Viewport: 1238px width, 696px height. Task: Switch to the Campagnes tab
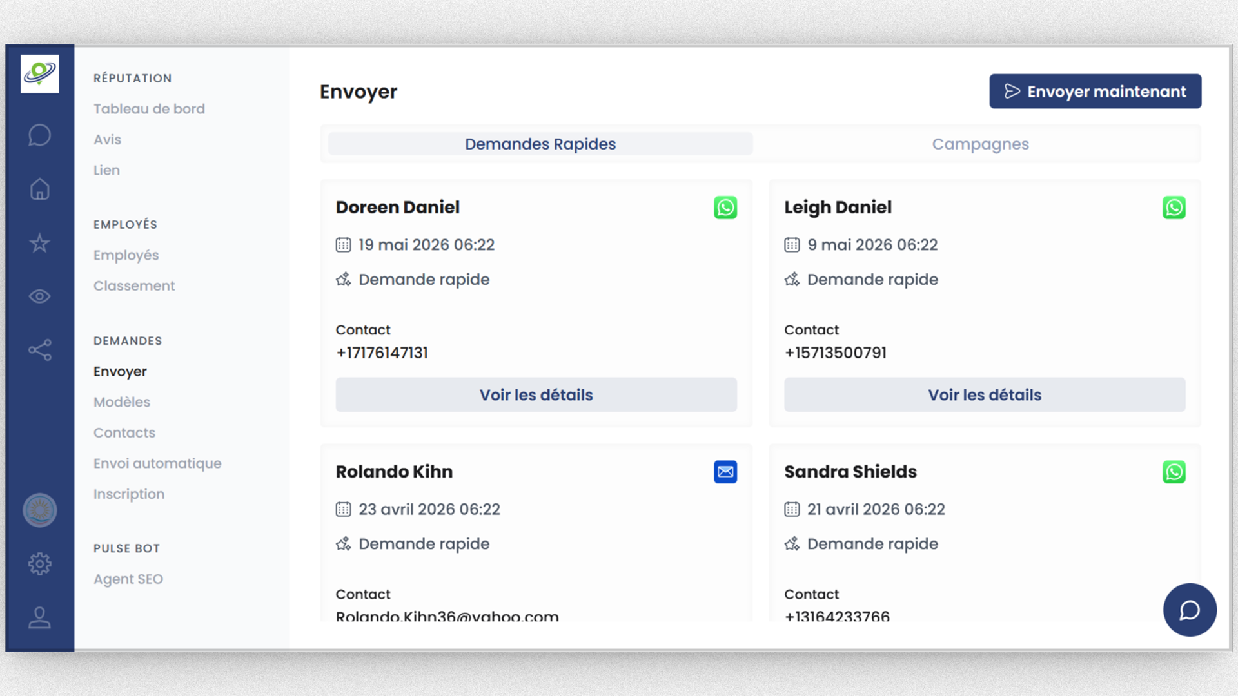(x=980, y=144)
